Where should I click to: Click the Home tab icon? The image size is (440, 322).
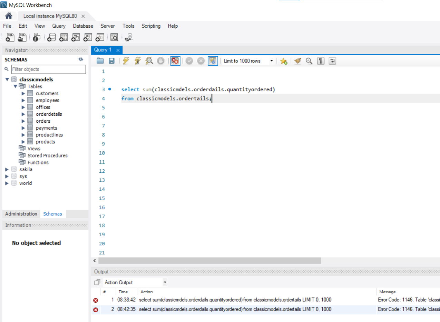(9, 16)
